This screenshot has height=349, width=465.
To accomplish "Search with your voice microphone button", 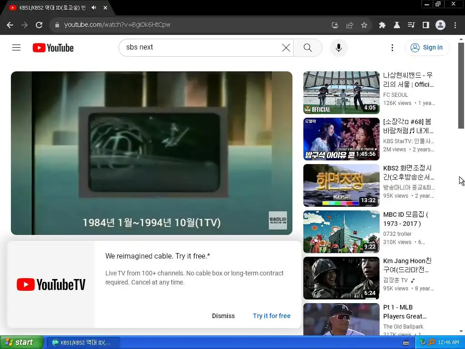I will click(x=339, y=47).
